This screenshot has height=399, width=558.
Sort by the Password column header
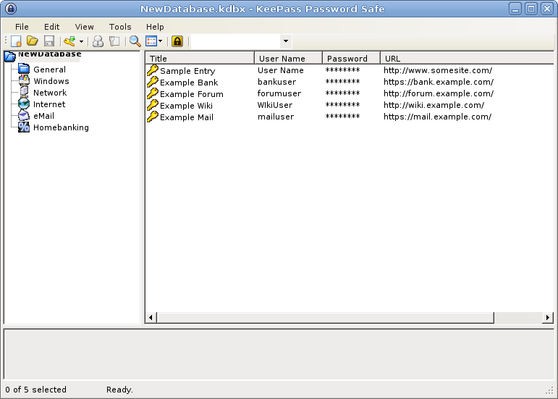coord(351,58)
